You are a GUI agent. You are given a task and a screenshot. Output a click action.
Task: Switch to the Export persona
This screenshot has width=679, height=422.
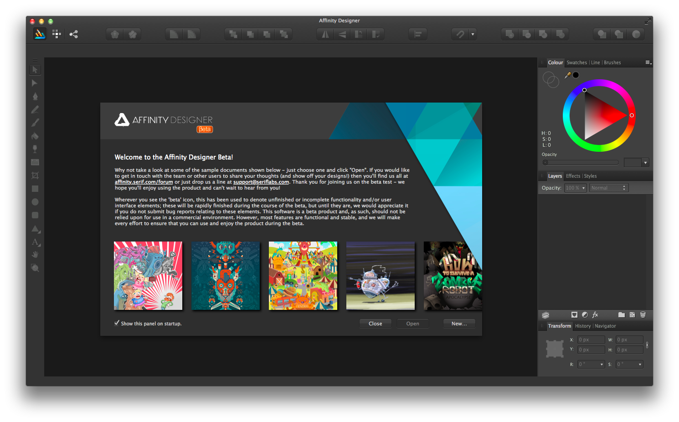[x=73, y=34]
